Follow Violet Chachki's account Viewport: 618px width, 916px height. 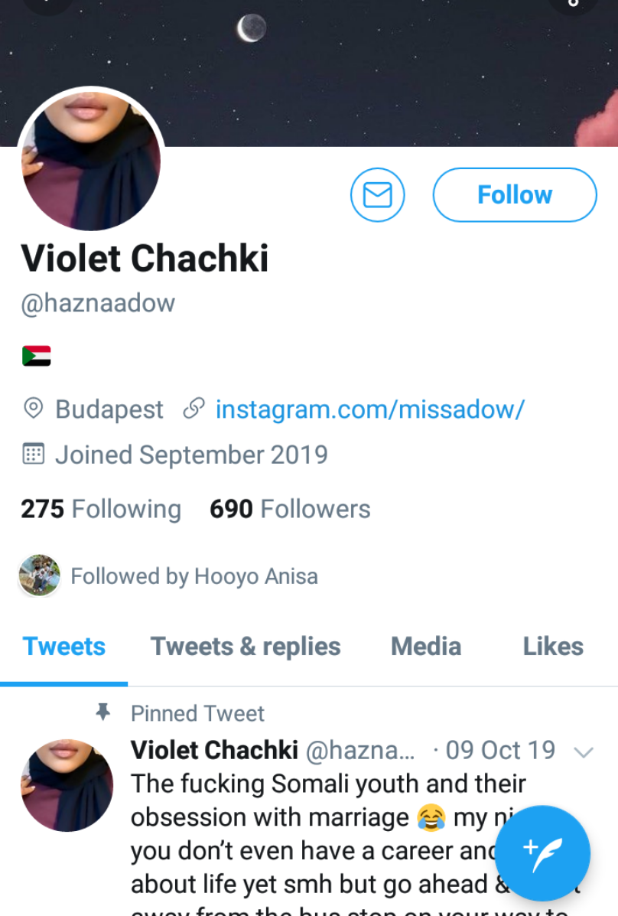tap(515, 195)
